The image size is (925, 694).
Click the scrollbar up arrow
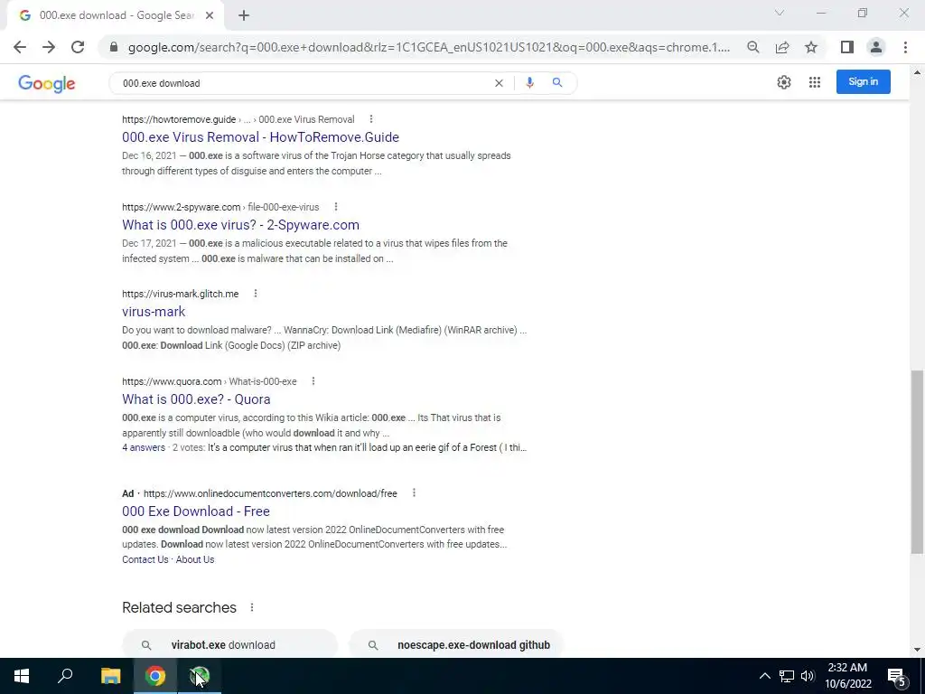point(917,72)
